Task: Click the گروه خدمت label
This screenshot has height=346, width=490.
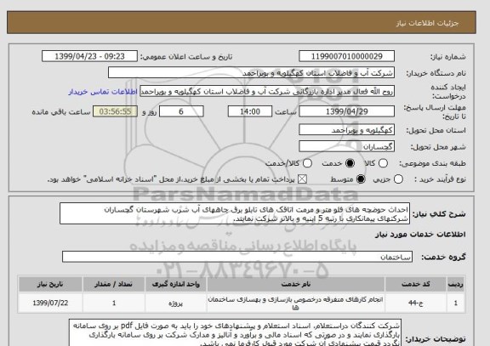Action: [443, 257]
